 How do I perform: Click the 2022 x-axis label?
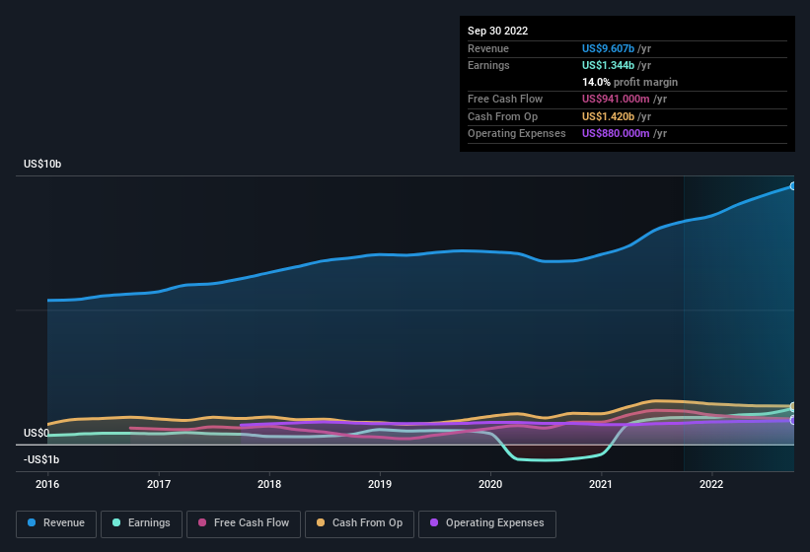click(711, 484)
